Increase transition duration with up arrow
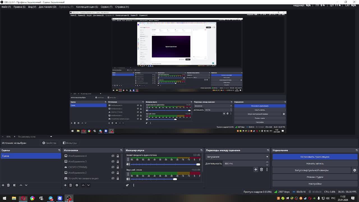 (x=267, y=162)
